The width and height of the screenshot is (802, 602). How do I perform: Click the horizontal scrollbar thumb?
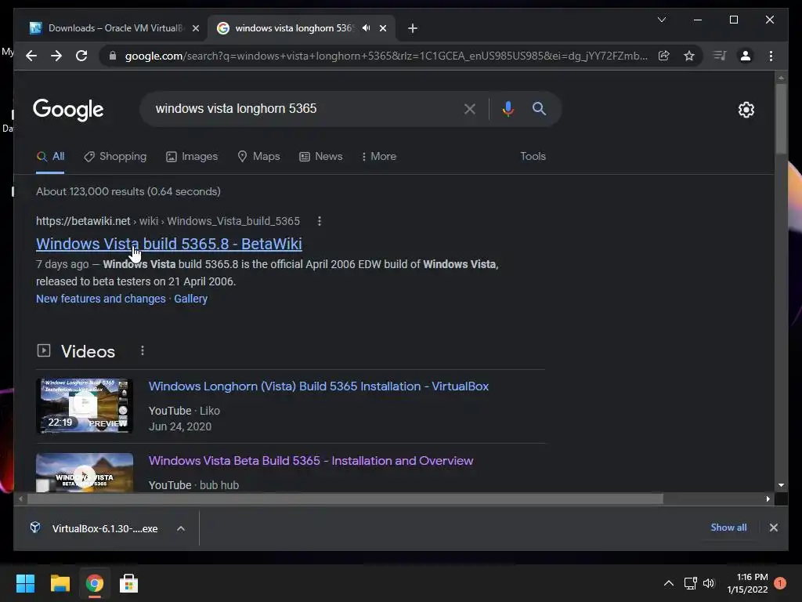pyautogui.click(x=345, y=499)
